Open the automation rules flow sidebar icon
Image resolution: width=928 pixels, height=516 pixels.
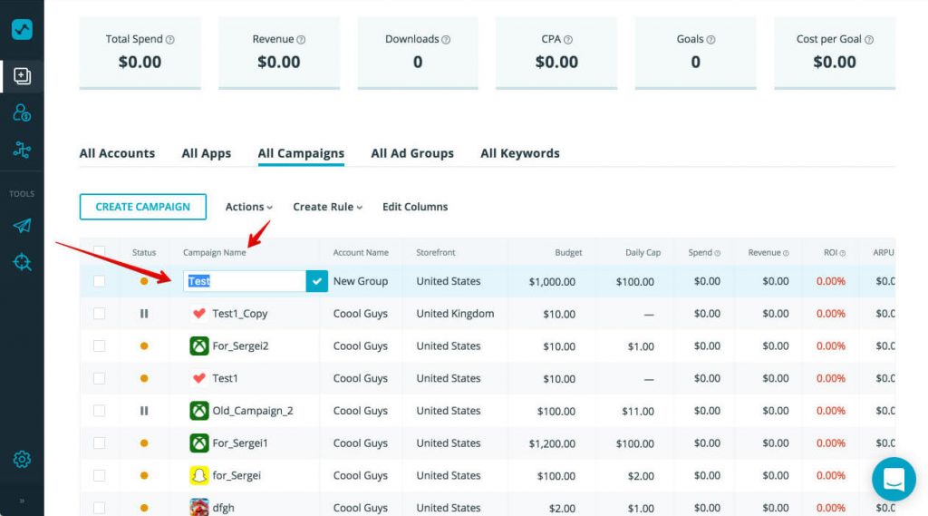point(22,151)
